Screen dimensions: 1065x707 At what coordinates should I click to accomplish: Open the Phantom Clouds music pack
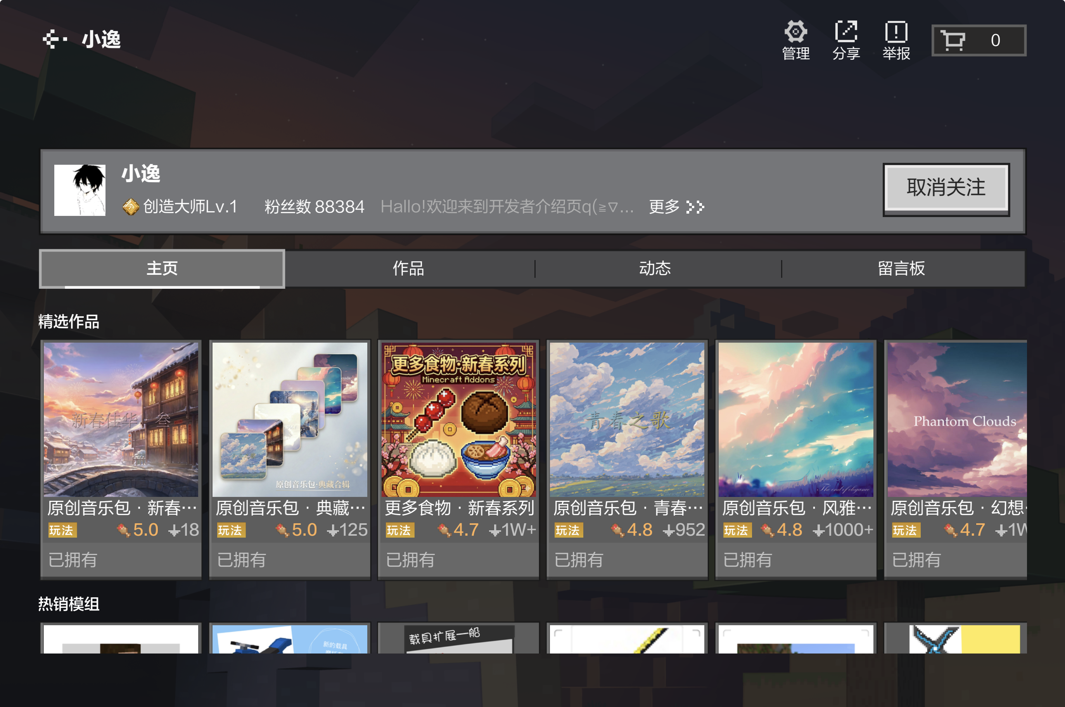pos(956,419)
